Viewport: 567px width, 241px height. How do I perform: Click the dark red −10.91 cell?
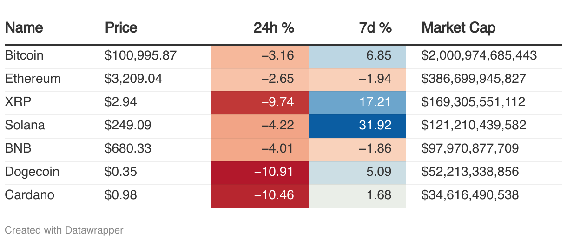coord(260,173)
